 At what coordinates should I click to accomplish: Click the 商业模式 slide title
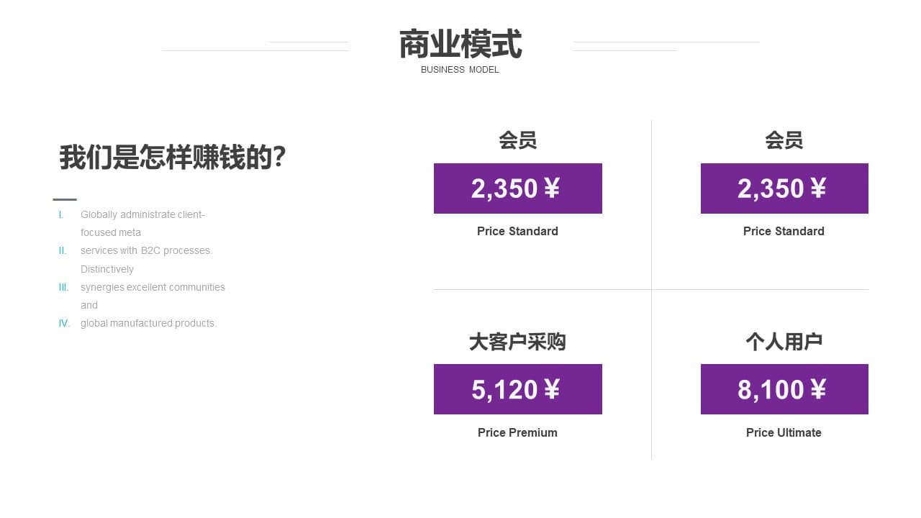tap(460, 45)
